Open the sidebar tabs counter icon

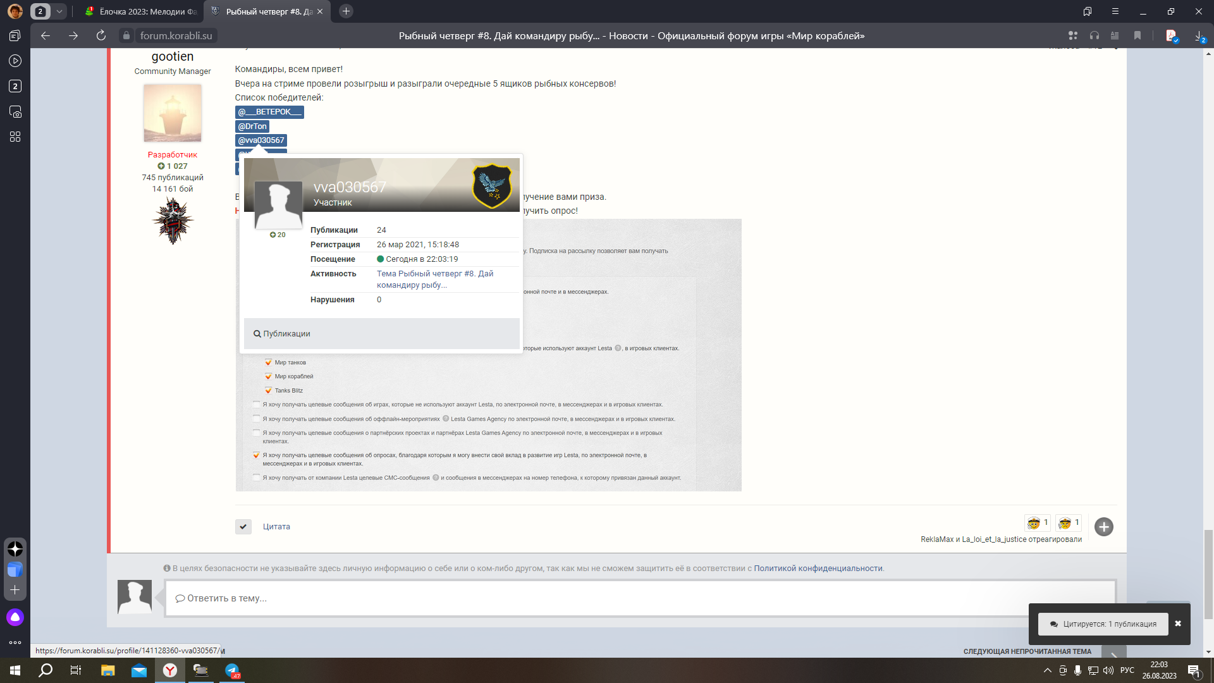pos(15,86)
